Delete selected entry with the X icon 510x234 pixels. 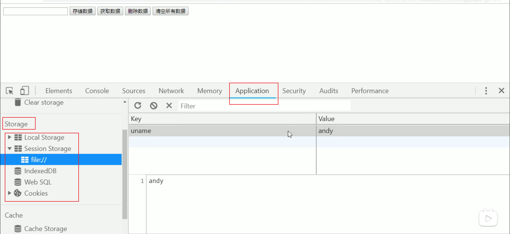169,105
